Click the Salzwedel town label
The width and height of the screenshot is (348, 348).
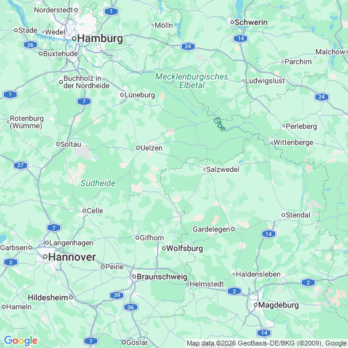pos(223,169)
